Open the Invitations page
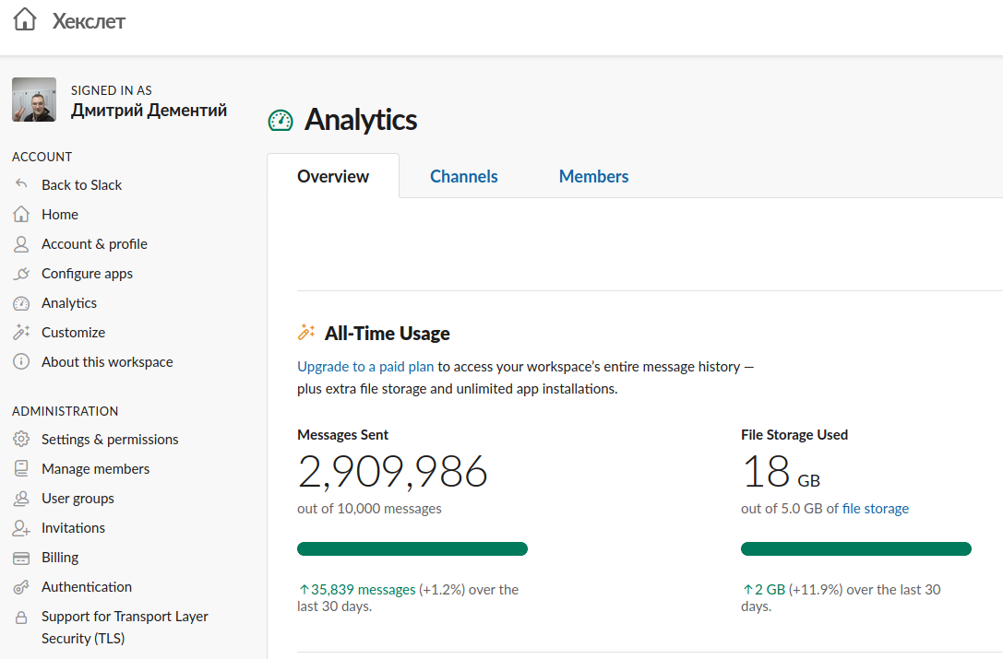The height and width of the screenshot is (659, 1003). tap(73, 528)
